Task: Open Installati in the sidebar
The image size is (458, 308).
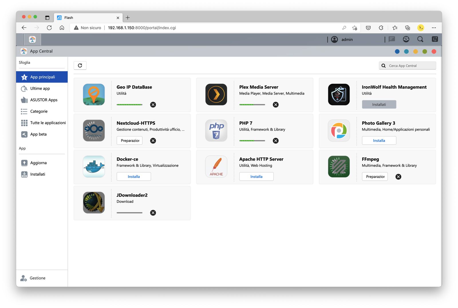Action: tap(42, 174)
